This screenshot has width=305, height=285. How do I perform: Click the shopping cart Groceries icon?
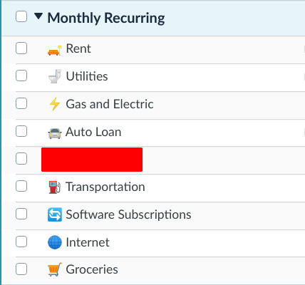click(55, 269)
